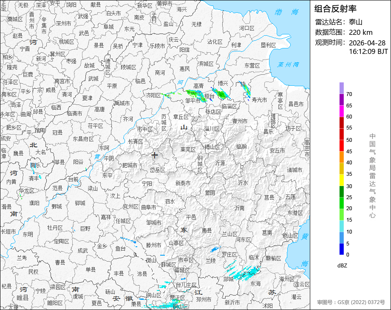Click the 赣榆区 label
The image size is (391, 310).
pos(273,258)
